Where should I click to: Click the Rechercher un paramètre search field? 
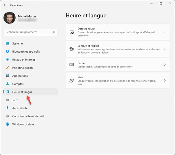click(x=27, y=32)
